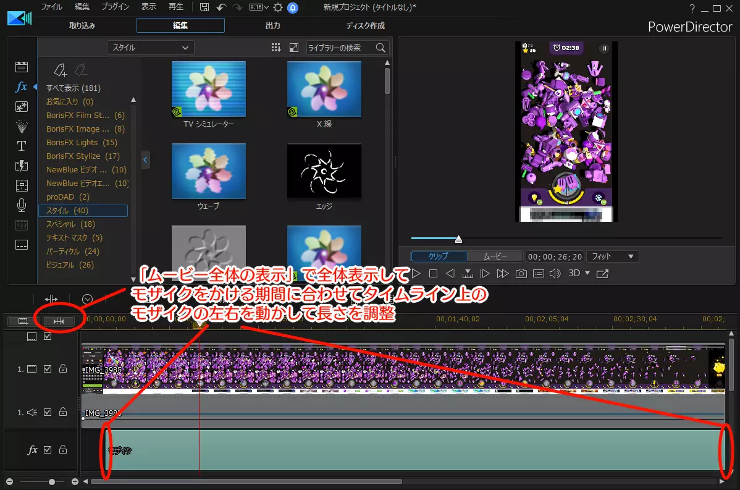The width and height of the screenshot is (740, 490).
Task: Toggle video track 1 enable checkbox
Action: coord(48,369)
